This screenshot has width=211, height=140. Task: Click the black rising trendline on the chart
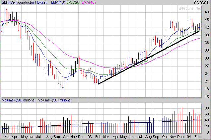(149, 58)
